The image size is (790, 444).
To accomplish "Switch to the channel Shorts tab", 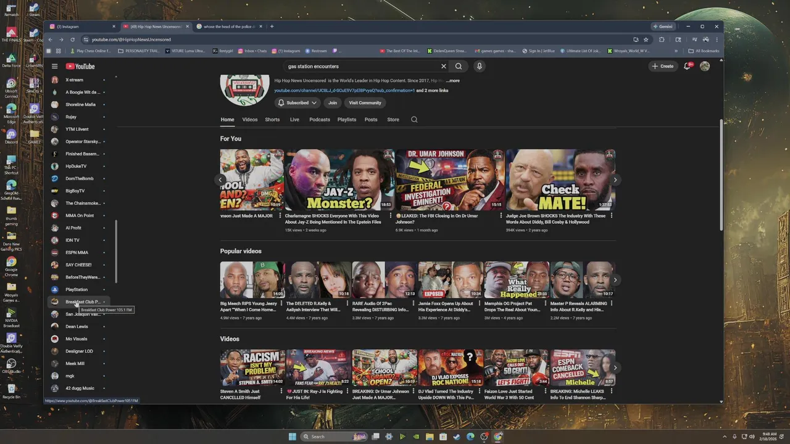I will 272,120.
